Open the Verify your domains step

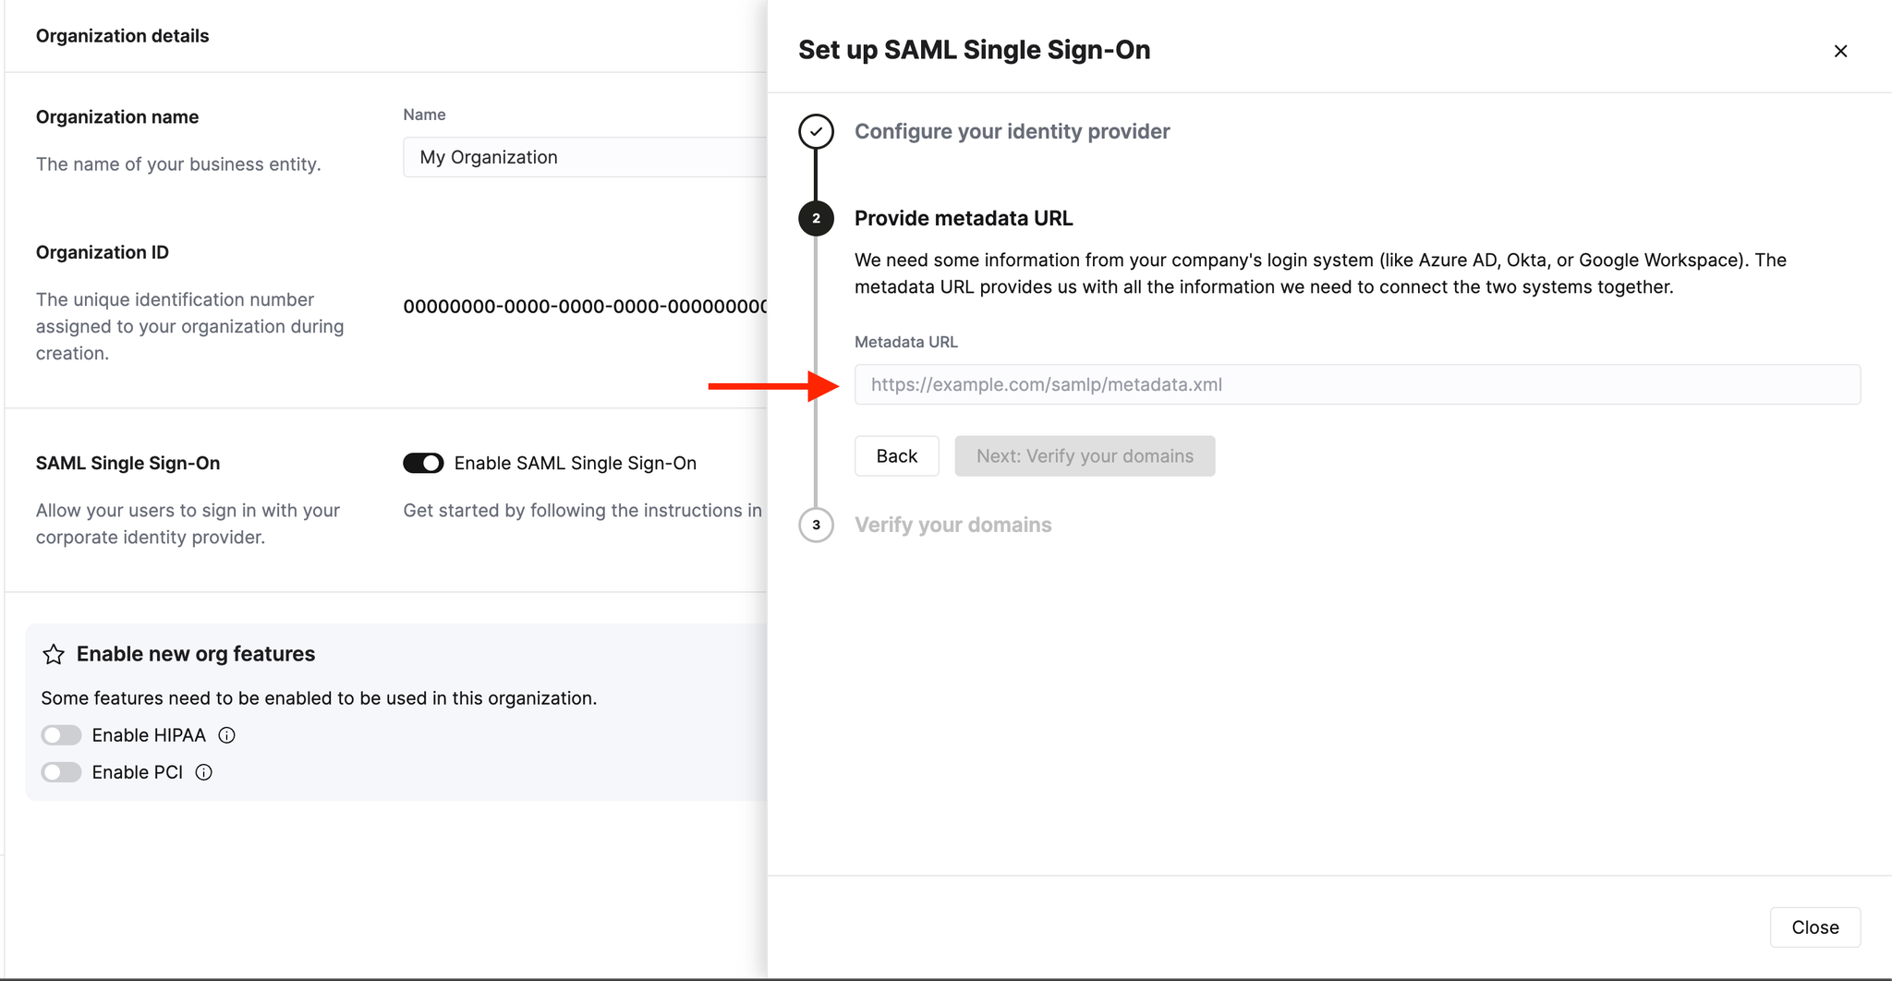click(x=953, y=525)
